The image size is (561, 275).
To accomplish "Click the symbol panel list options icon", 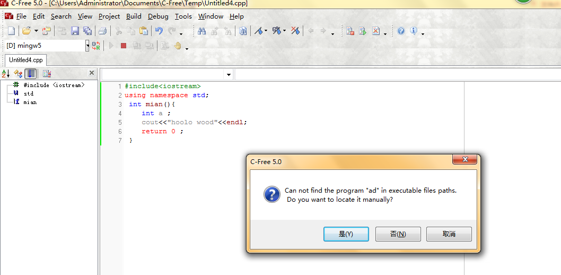I will tap(47, 74).
